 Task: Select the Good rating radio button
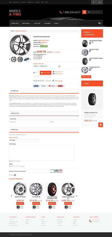[x=20, y=166]
